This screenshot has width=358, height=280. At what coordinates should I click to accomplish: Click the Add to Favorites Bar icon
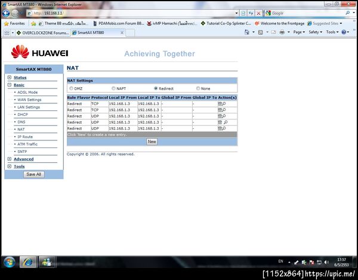[x=33, y=23]
